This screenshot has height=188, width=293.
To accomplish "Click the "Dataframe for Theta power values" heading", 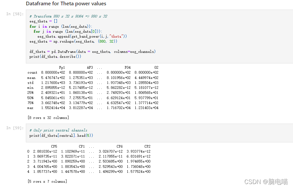I will pyautogui.click(x=66, y=4).
